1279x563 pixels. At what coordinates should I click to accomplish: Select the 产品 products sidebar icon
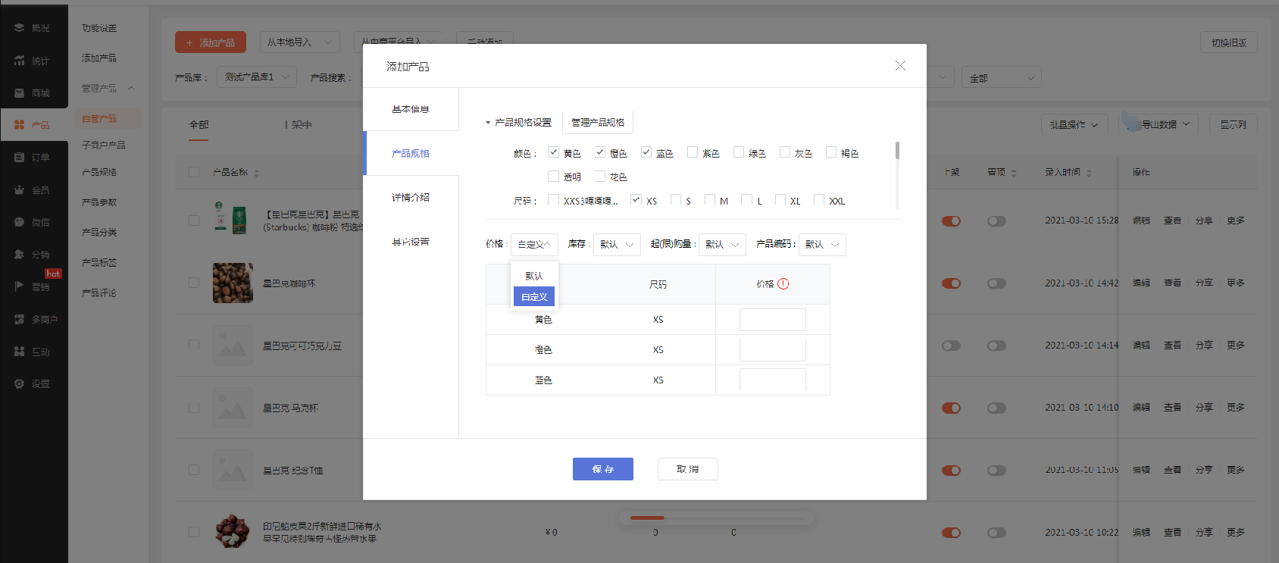(19, 124)
